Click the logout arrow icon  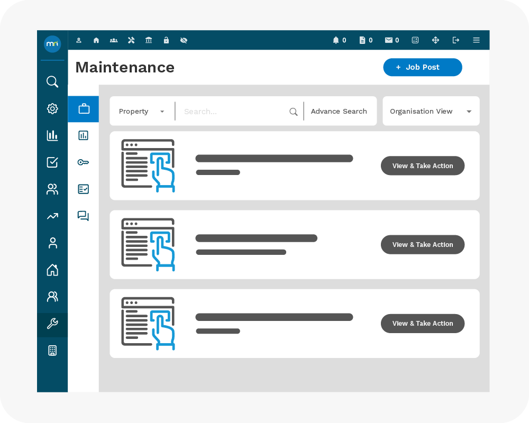tap(456, 40)
